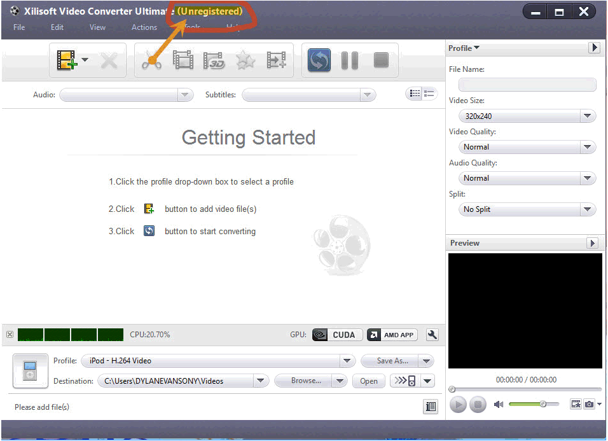This screenshot has width=608, height=441.
Task: Toggle CUDA GPU acceleration
Action: 337,335
